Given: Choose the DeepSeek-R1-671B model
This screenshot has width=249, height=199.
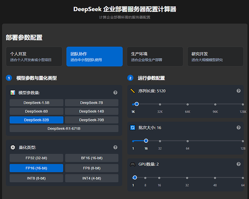Looking at the screenshot, I should tap(64, 129).
